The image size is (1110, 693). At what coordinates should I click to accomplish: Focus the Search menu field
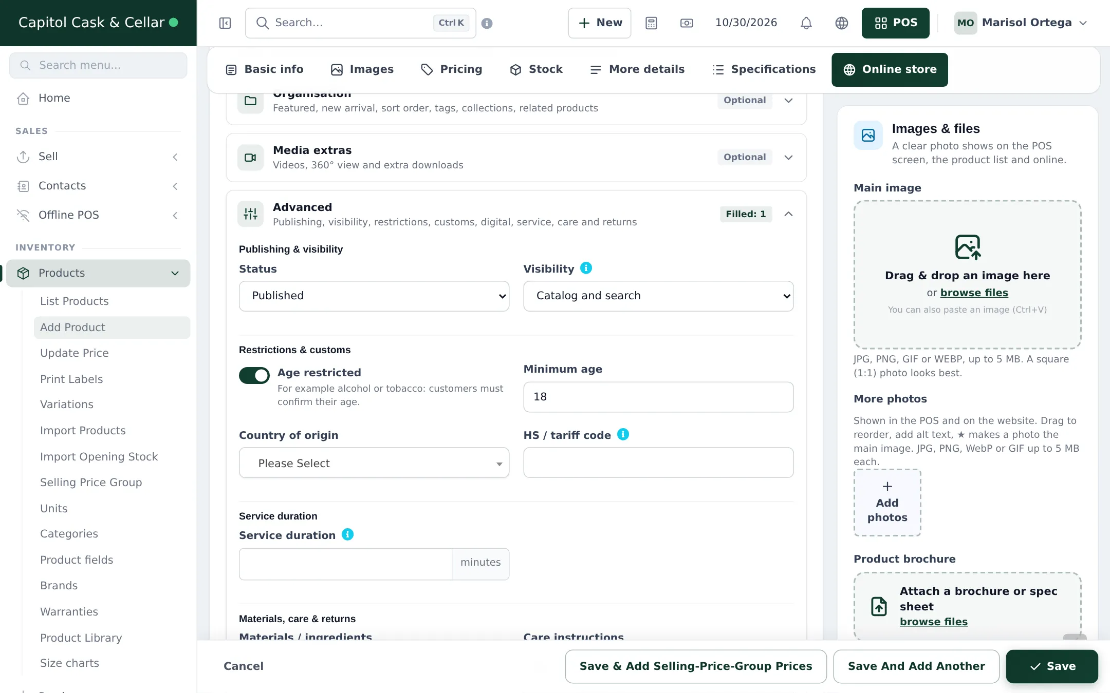(x=98, y=65)
